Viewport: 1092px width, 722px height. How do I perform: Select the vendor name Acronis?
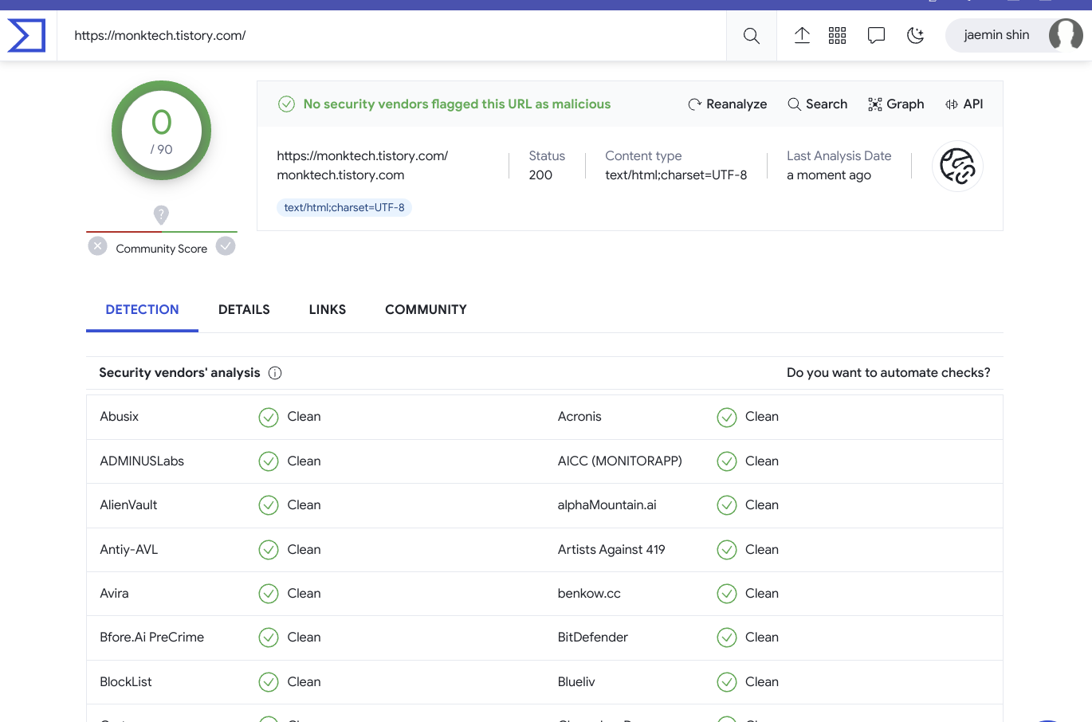tap(579, 417)
